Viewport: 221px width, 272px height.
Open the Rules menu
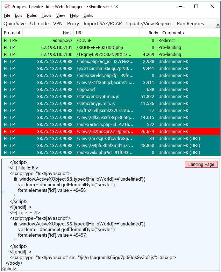31,15
